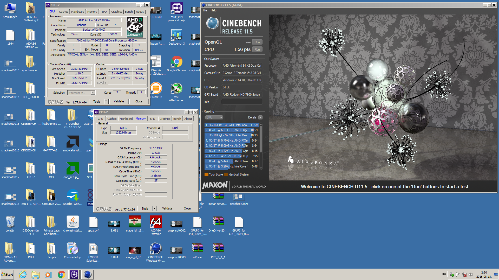Run the OpenGL test in Cinebench
This screenshot has height=280, width=499.
[257, 42]
